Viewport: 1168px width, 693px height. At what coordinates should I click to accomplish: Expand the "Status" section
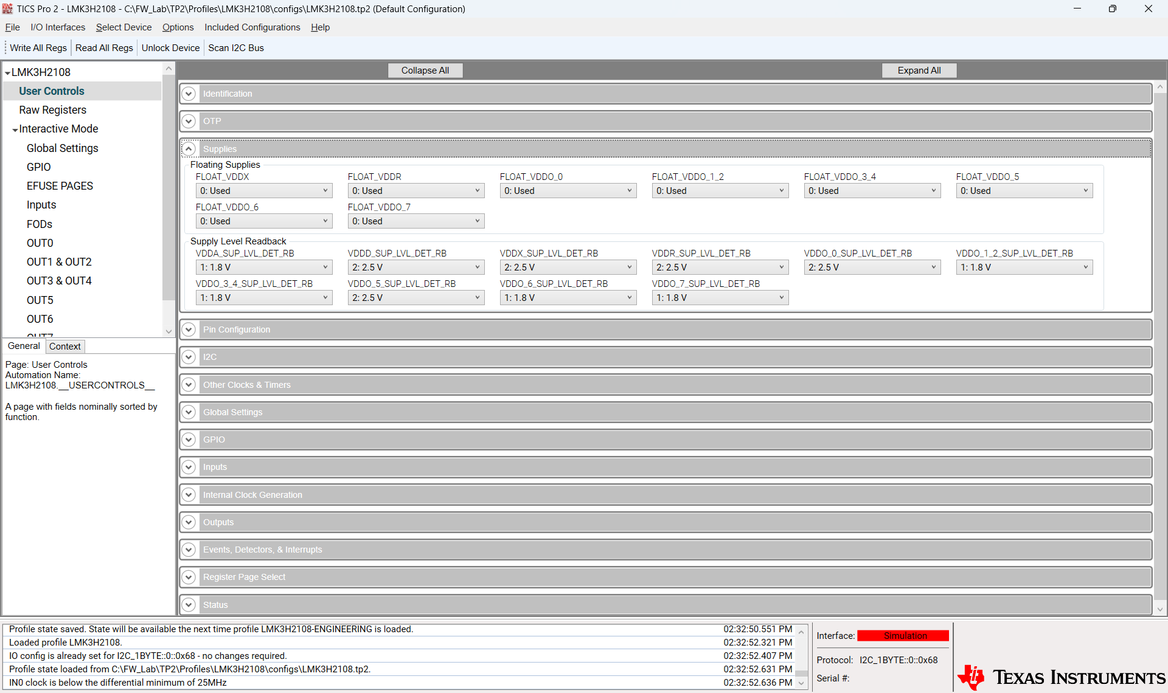189,604
